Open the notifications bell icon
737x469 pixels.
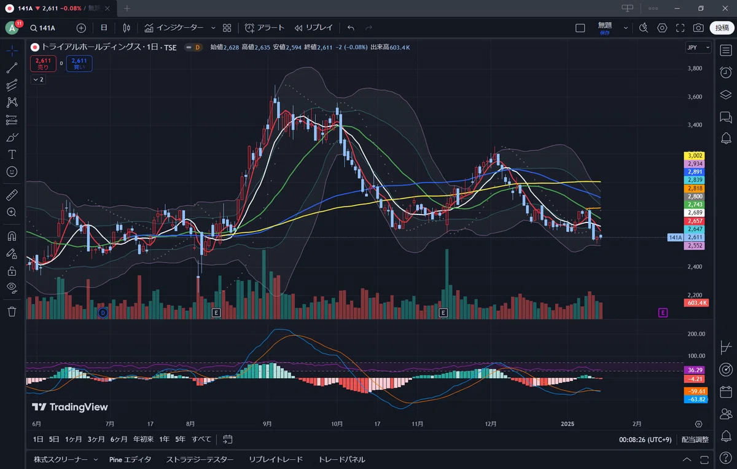click(x=726, y=436)
